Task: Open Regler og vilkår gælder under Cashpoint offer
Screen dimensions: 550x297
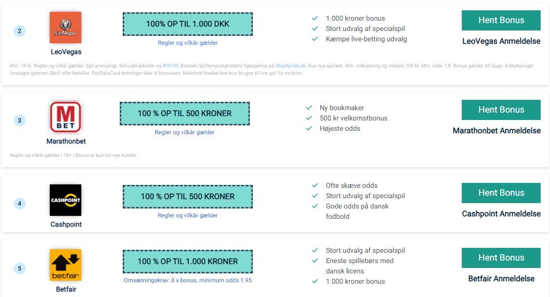Action: (x=188, y=215)
